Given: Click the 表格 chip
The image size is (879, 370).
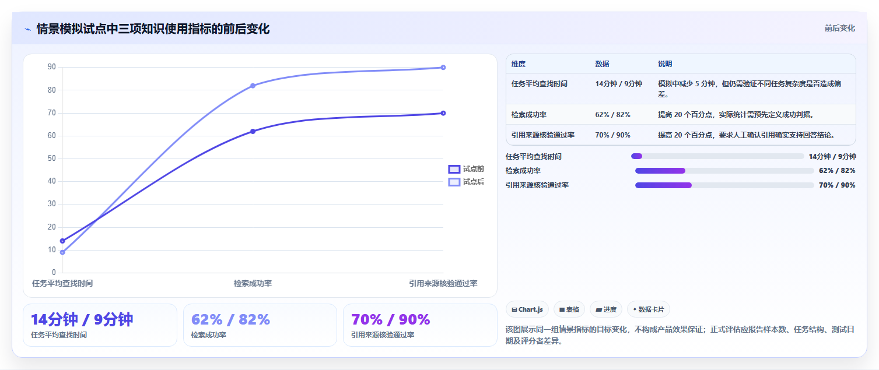Looking at the screenshot, I should click(x=569, y=309).
